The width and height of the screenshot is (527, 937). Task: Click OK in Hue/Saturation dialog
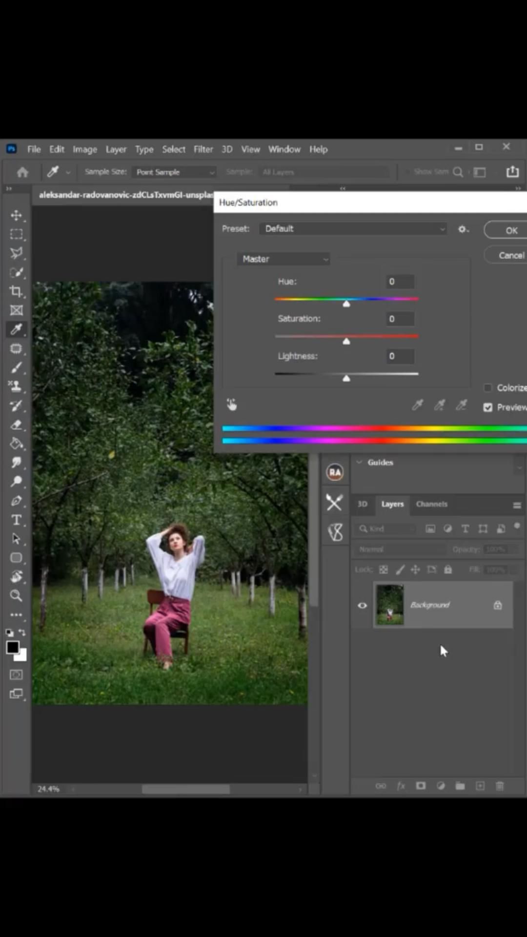click(x=506, y=230)
